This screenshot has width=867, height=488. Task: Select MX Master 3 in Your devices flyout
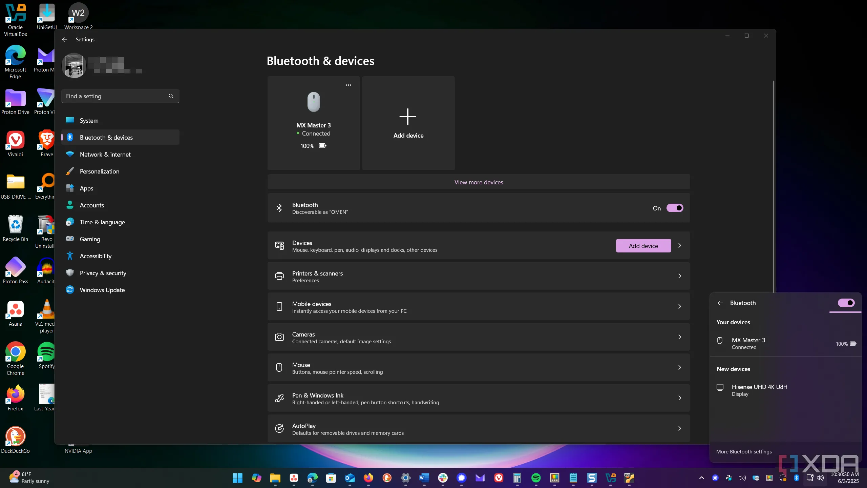[786, 343]
